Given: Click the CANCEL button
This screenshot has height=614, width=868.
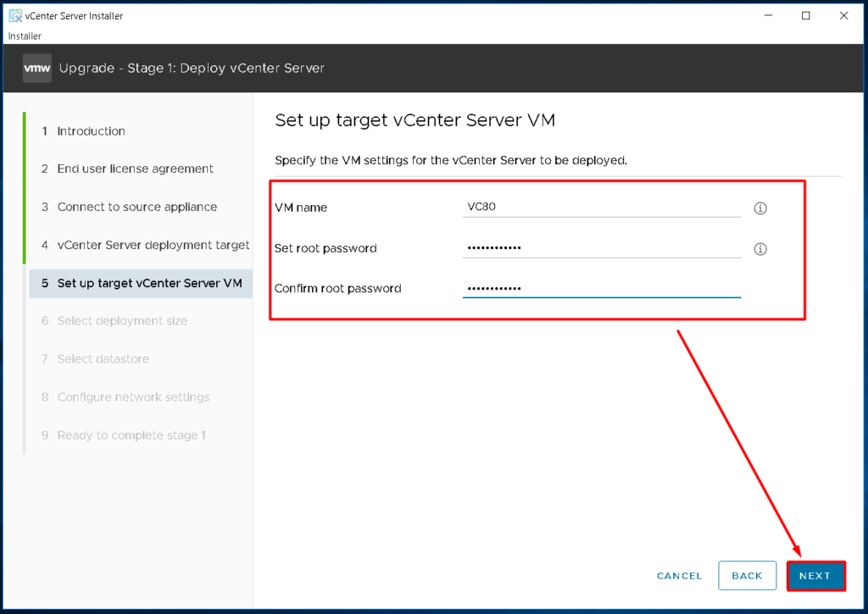Looking at the screenshot, I should tap(679, 575).
